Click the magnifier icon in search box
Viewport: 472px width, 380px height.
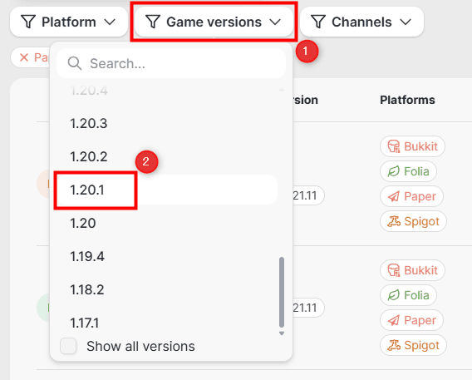point(74,63)
